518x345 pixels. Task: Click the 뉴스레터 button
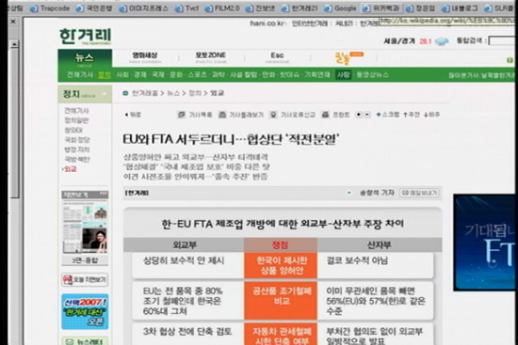click(x=85, y=341)
